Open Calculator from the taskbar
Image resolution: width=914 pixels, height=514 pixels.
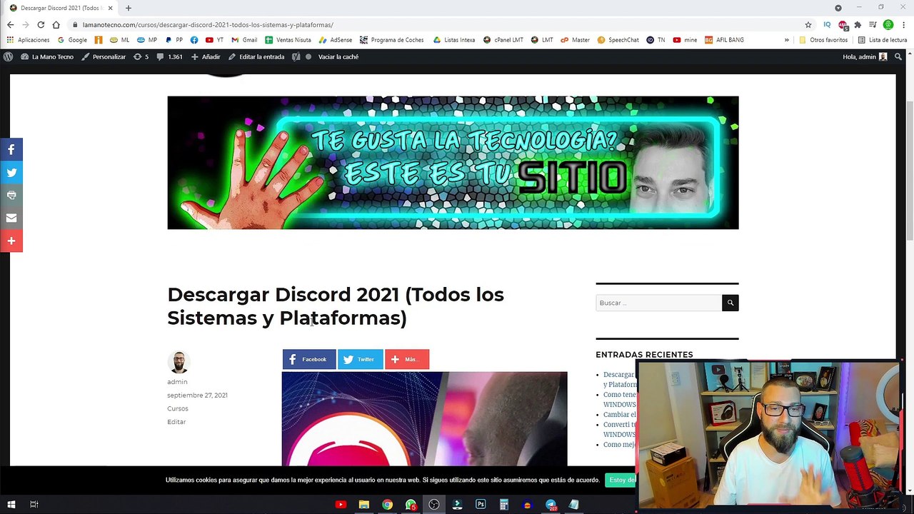click(504, 505)
